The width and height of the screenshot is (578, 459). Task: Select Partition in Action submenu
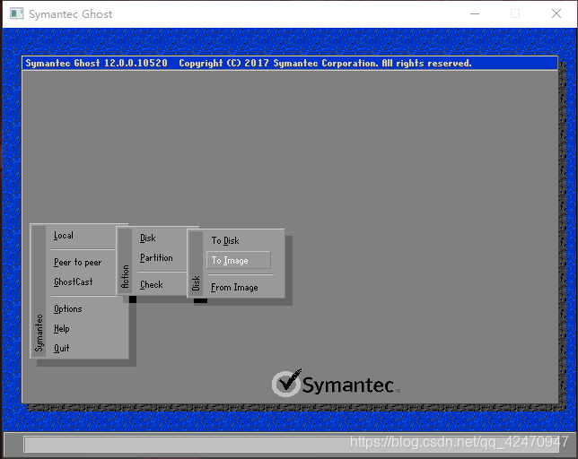pyautogui.click(x=156, y=257)
